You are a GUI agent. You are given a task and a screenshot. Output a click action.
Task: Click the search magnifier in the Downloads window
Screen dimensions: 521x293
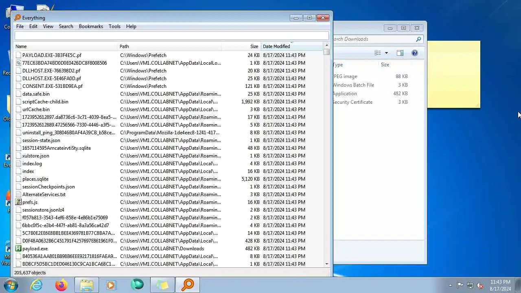(x=418, y=39)
